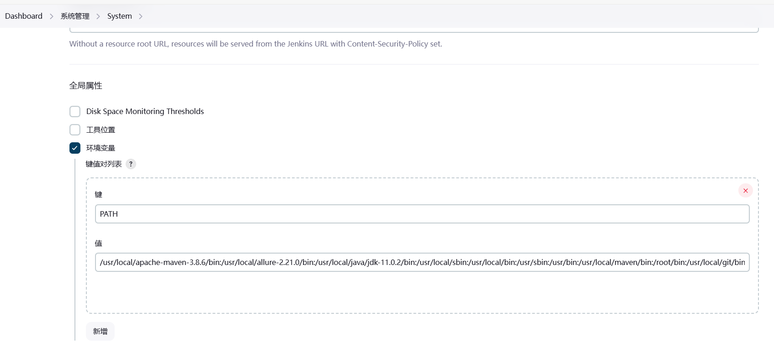Click the 键 field label
Viewport: 774px width, 353px height.
(x=99, y=195)
